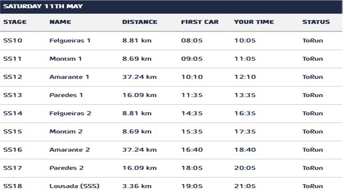The width and height of the screenshot is (344, 193).
Task: Select the Felgueiras 2 stage name
Action: tap(70, 114)
